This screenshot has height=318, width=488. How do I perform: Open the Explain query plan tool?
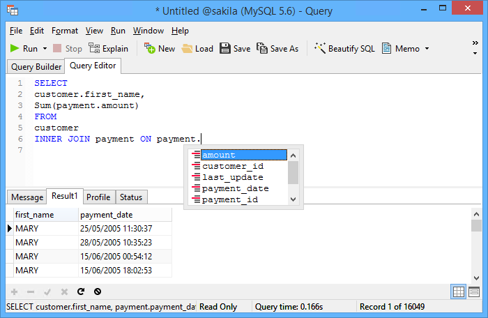[x=108, y=49]
